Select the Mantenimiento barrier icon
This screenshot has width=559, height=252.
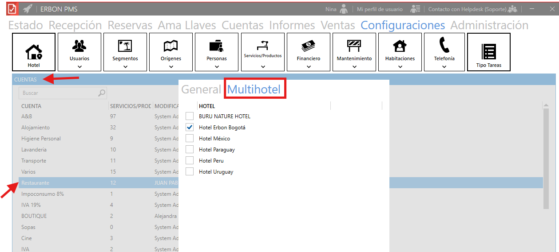354,46
